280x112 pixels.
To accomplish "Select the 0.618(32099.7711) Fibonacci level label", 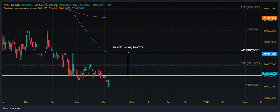I will point(251,50).
